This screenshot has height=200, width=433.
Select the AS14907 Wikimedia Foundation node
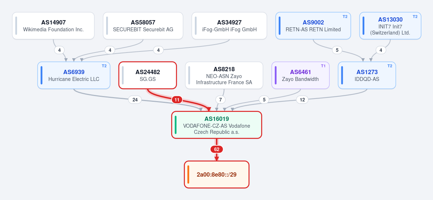pos(53,26)
